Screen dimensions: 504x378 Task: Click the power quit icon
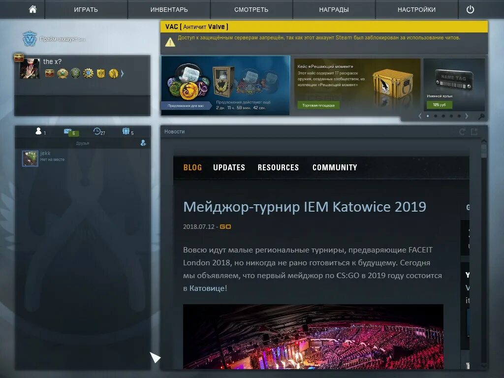click(470, 9)
